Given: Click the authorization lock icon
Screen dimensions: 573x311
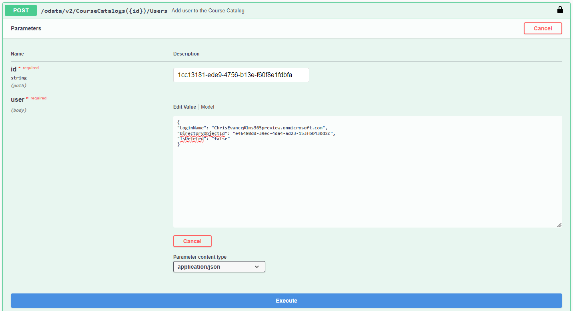Looking at the screenshot, I should point(560,10).
